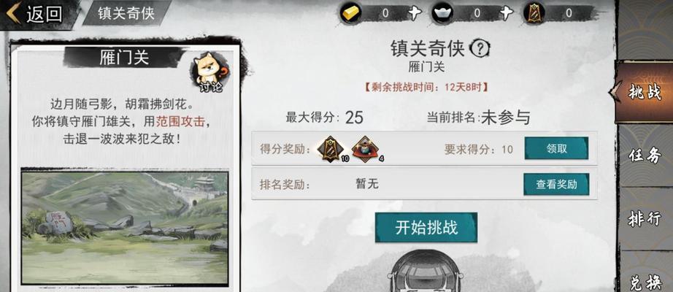Tap the silver ingot currency icon
Viewport: 673px width, 292px height.
pyautogui.click(x=443, y=13)
